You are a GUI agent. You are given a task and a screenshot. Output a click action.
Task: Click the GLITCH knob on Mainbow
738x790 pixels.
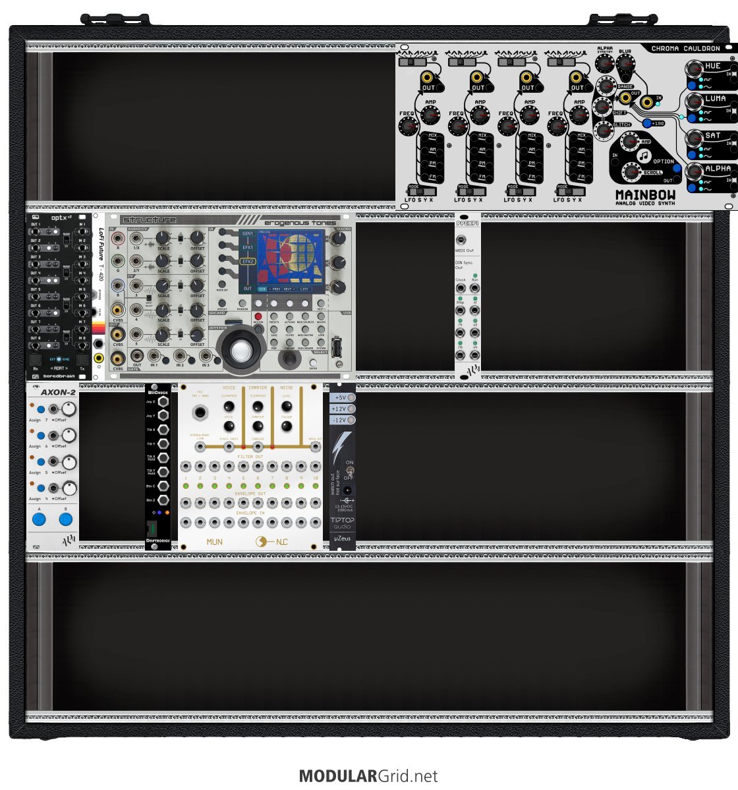[603, 130]
